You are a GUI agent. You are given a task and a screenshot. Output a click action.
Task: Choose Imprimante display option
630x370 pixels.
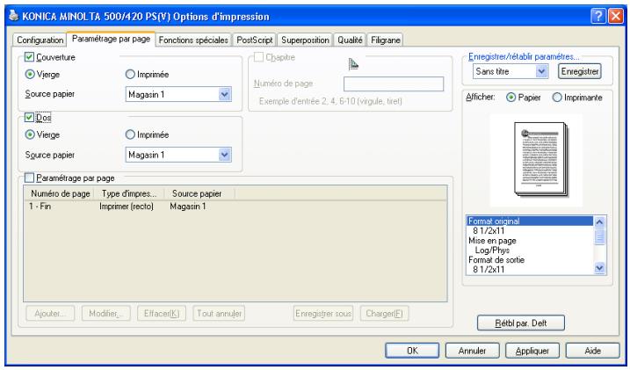tap(557, 98)
